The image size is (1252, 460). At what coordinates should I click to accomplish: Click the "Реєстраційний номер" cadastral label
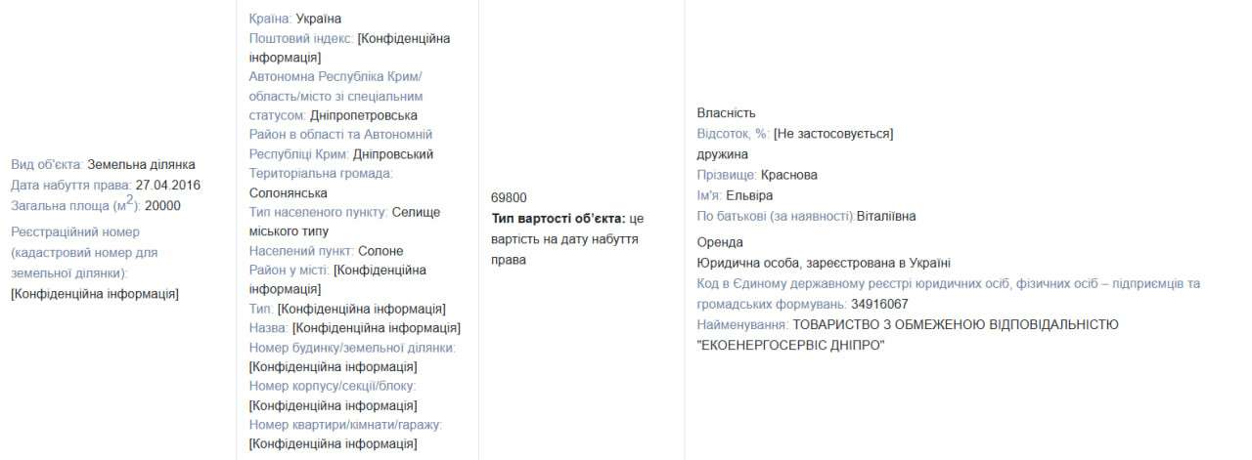pyautogui.click(x=75, y=231)
